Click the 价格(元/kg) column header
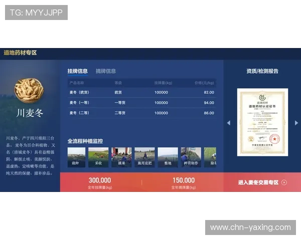The image size is (301, 240). tap(204, 83)
